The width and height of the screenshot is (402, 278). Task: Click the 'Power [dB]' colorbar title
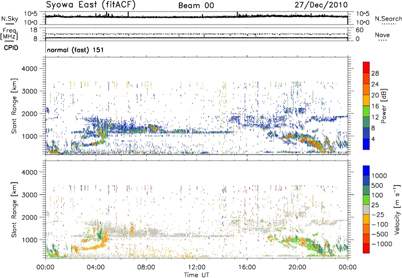pos(383,106)
